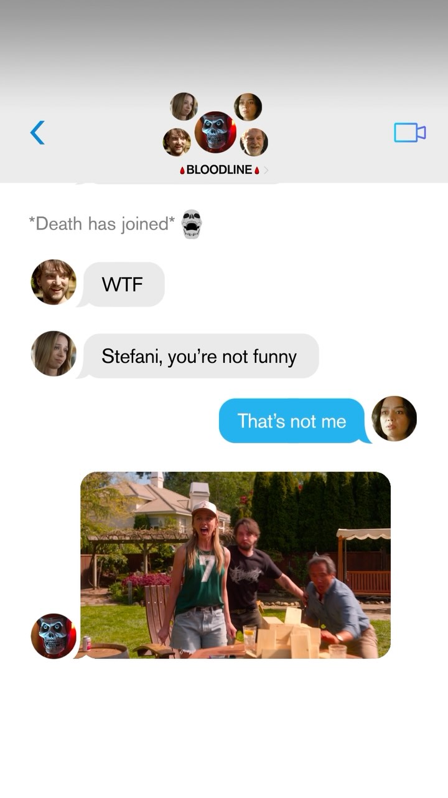The width and height of the screenshot is (448, 798).
Task: Tap the sender avatar beside "That's not me"
Action: tap(394, 418)
